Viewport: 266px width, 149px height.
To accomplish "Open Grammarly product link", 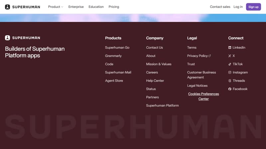I will tap(113, 56).
